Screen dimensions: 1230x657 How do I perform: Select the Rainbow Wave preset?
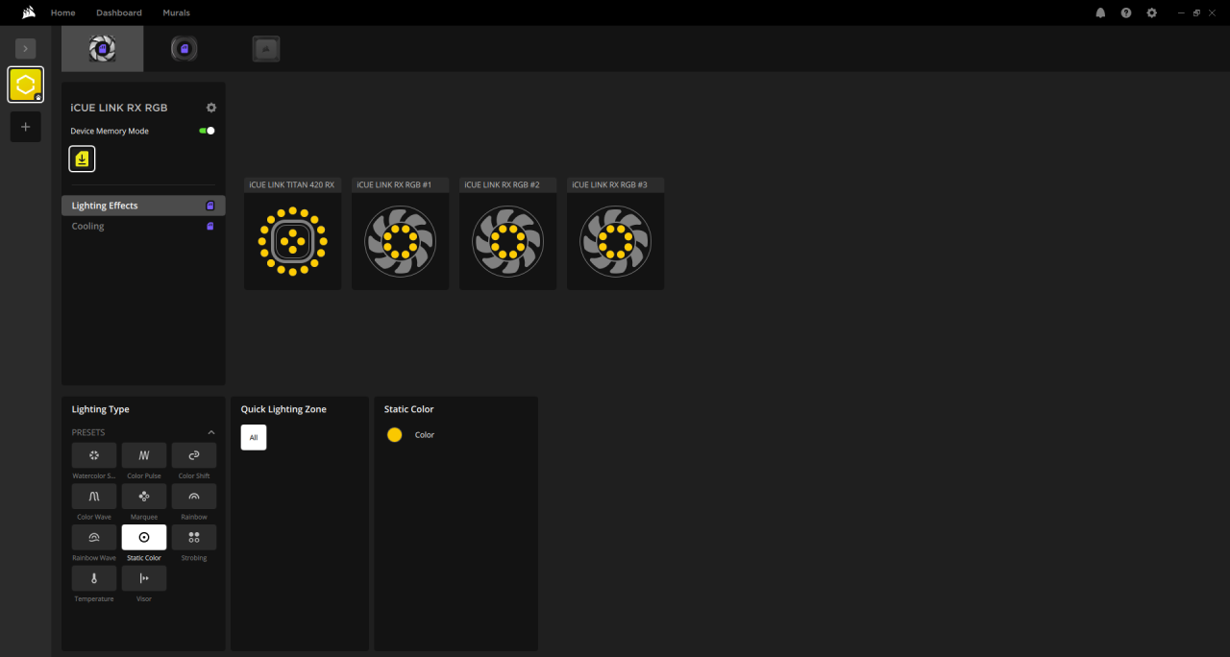pyautogui.click(x=93, y=537)
